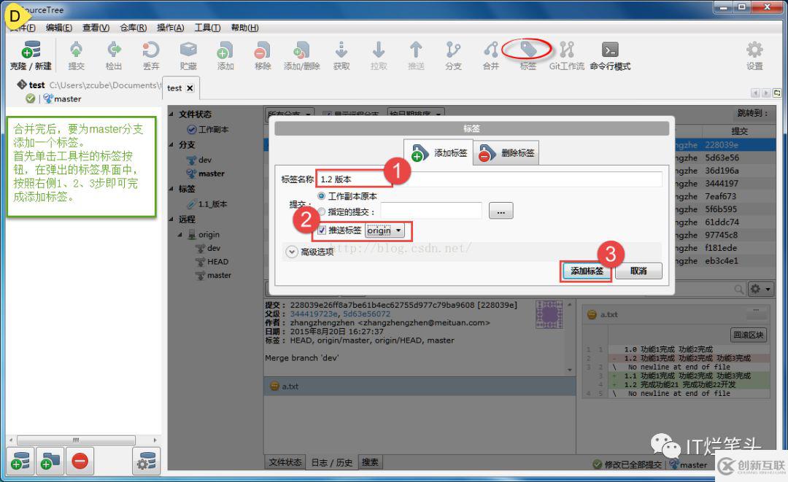Select the Specified commit (指定的提交) radio
This screenshot has width=788, height=482.
coord(321,212)
